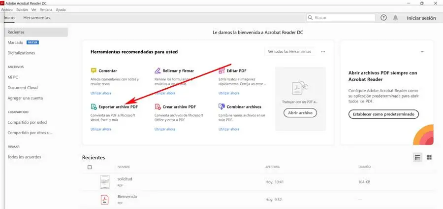Click the search magnifier icon
The image size is (443, 209).
[311, 18]
